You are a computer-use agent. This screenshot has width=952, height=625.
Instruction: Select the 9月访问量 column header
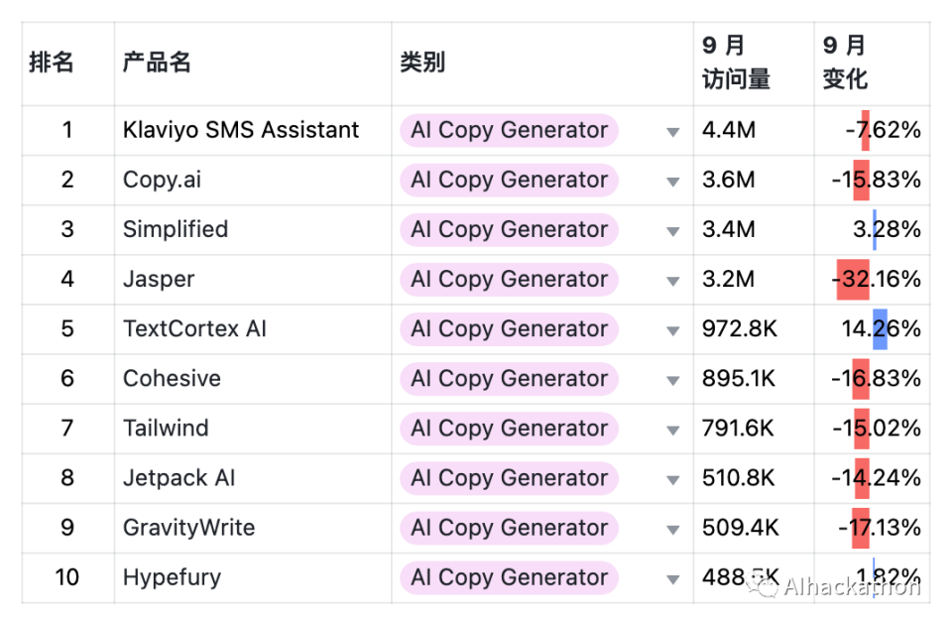point(736,62)
